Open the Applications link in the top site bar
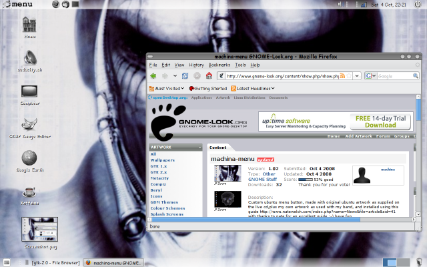The image size is (427, 267). pos(201,97)
